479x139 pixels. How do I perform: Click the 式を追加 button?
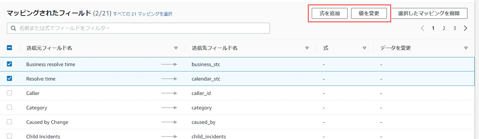pos(329,13)
